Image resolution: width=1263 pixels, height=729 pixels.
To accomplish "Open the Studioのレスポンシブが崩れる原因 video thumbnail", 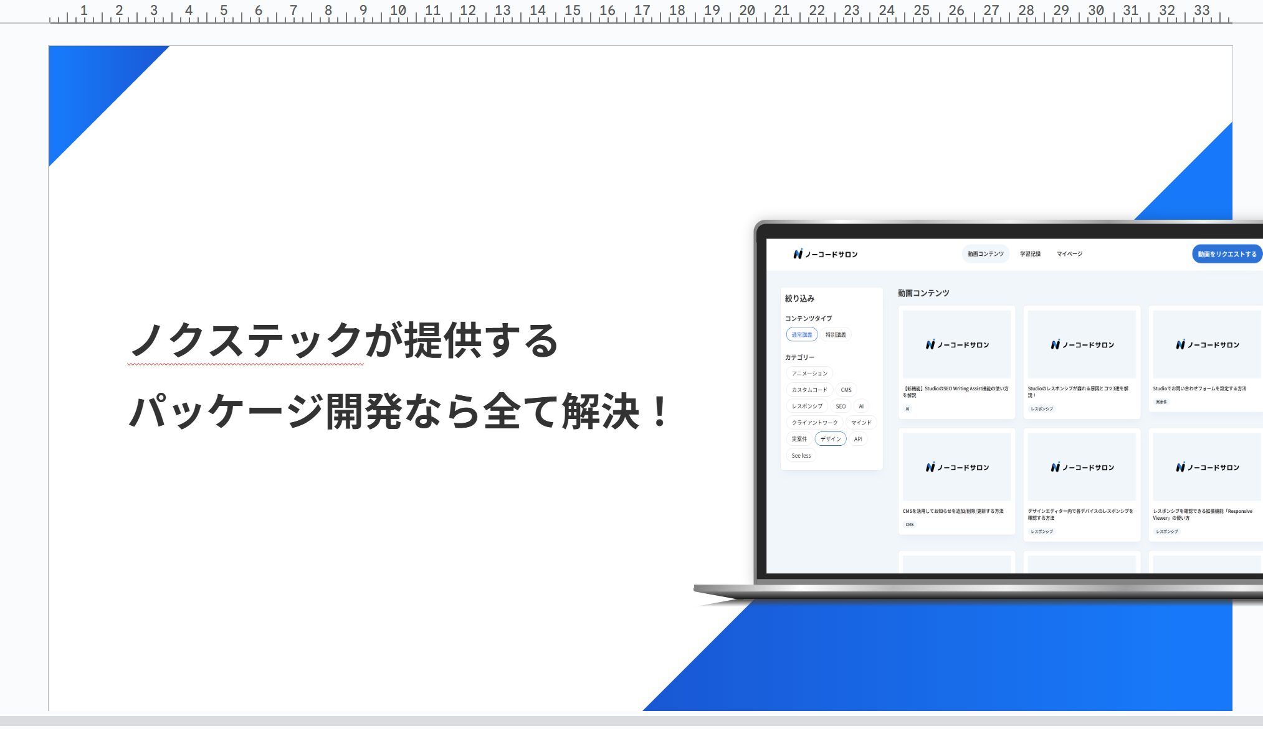I will 1082,344.
